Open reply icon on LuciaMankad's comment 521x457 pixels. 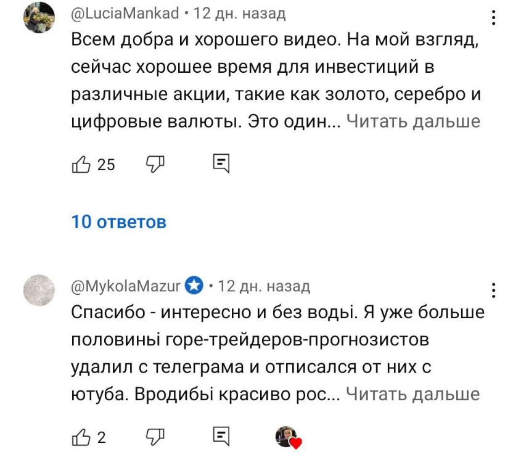[219, 164]
